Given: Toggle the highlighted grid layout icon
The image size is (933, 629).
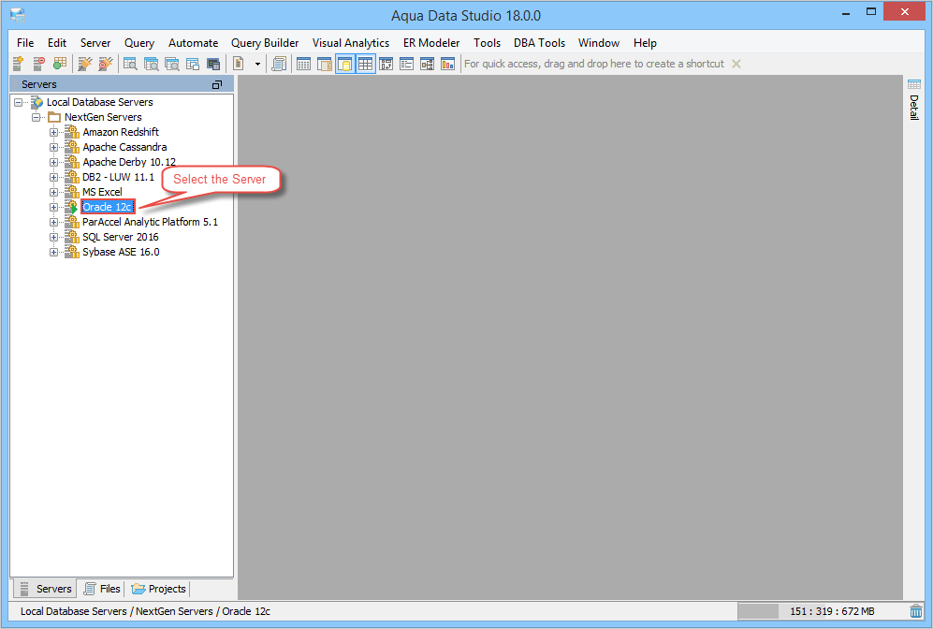Looking at the screenshot, I should [x=365, y=64].
